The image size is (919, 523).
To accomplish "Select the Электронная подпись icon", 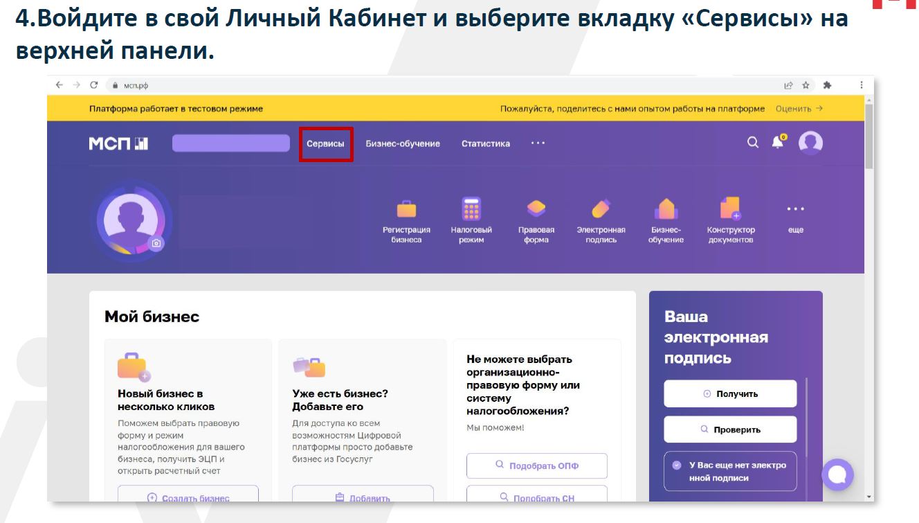I will (601, 209).
